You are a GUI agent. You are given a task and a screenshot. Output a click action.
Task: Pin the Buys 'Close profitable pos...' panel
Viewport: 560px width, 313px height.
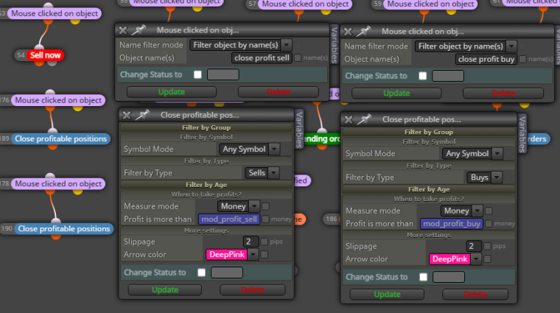click(x=364, y=119)
